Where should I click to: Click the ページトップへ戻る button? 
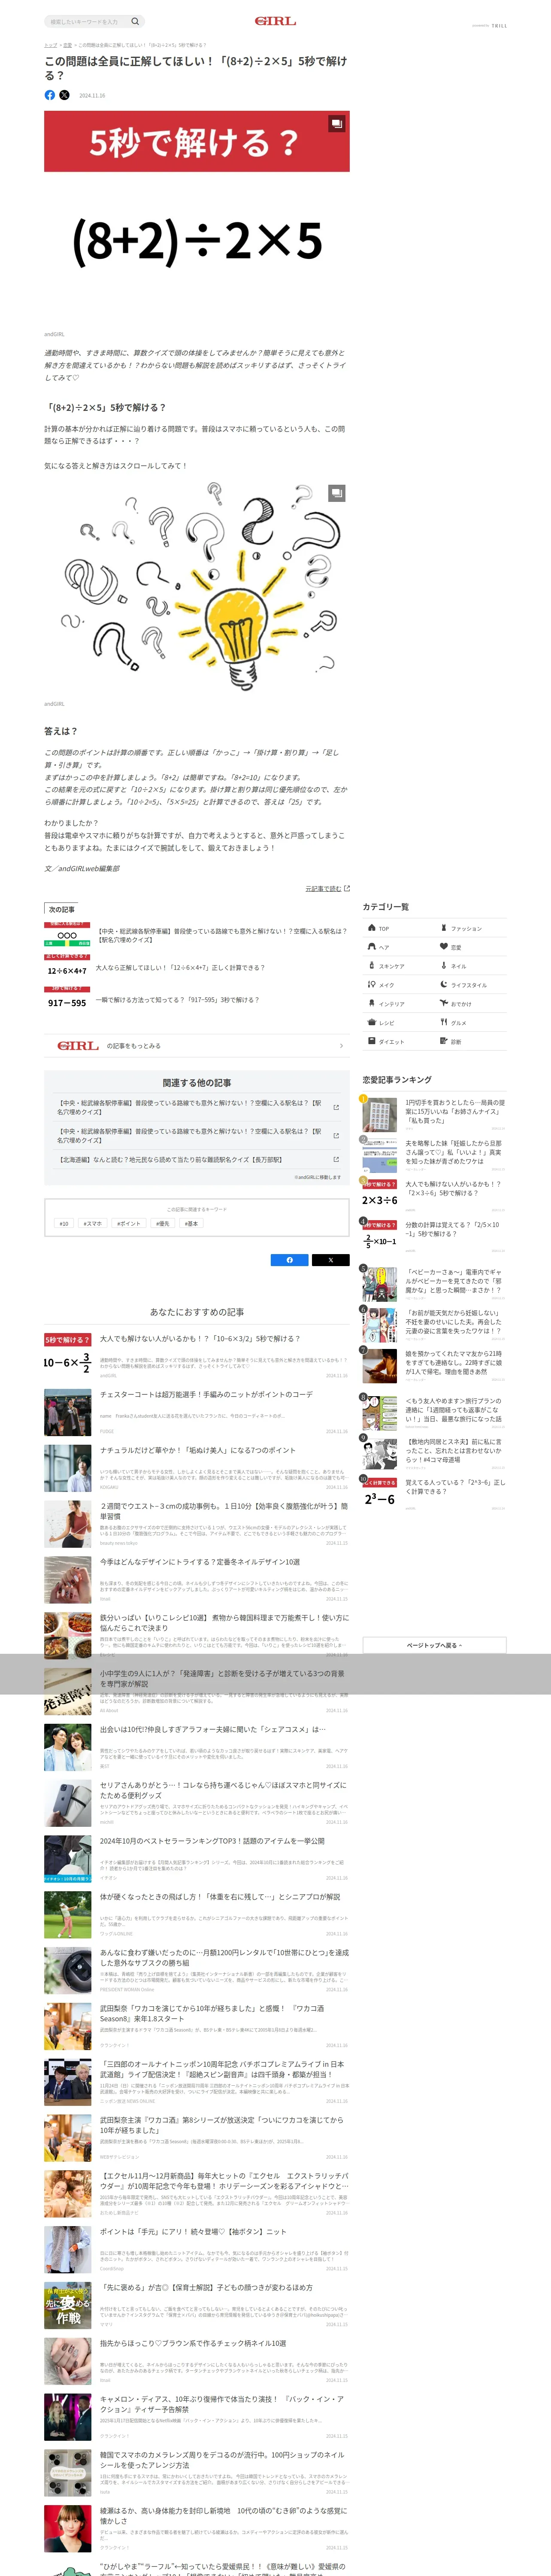tap(434, 1645)
